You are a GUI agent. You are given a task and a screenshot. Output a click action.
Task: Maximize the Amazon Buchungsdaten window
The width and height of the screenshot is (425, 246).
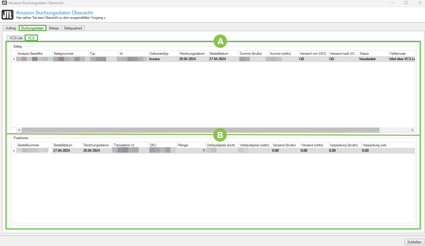click(406, 3)
